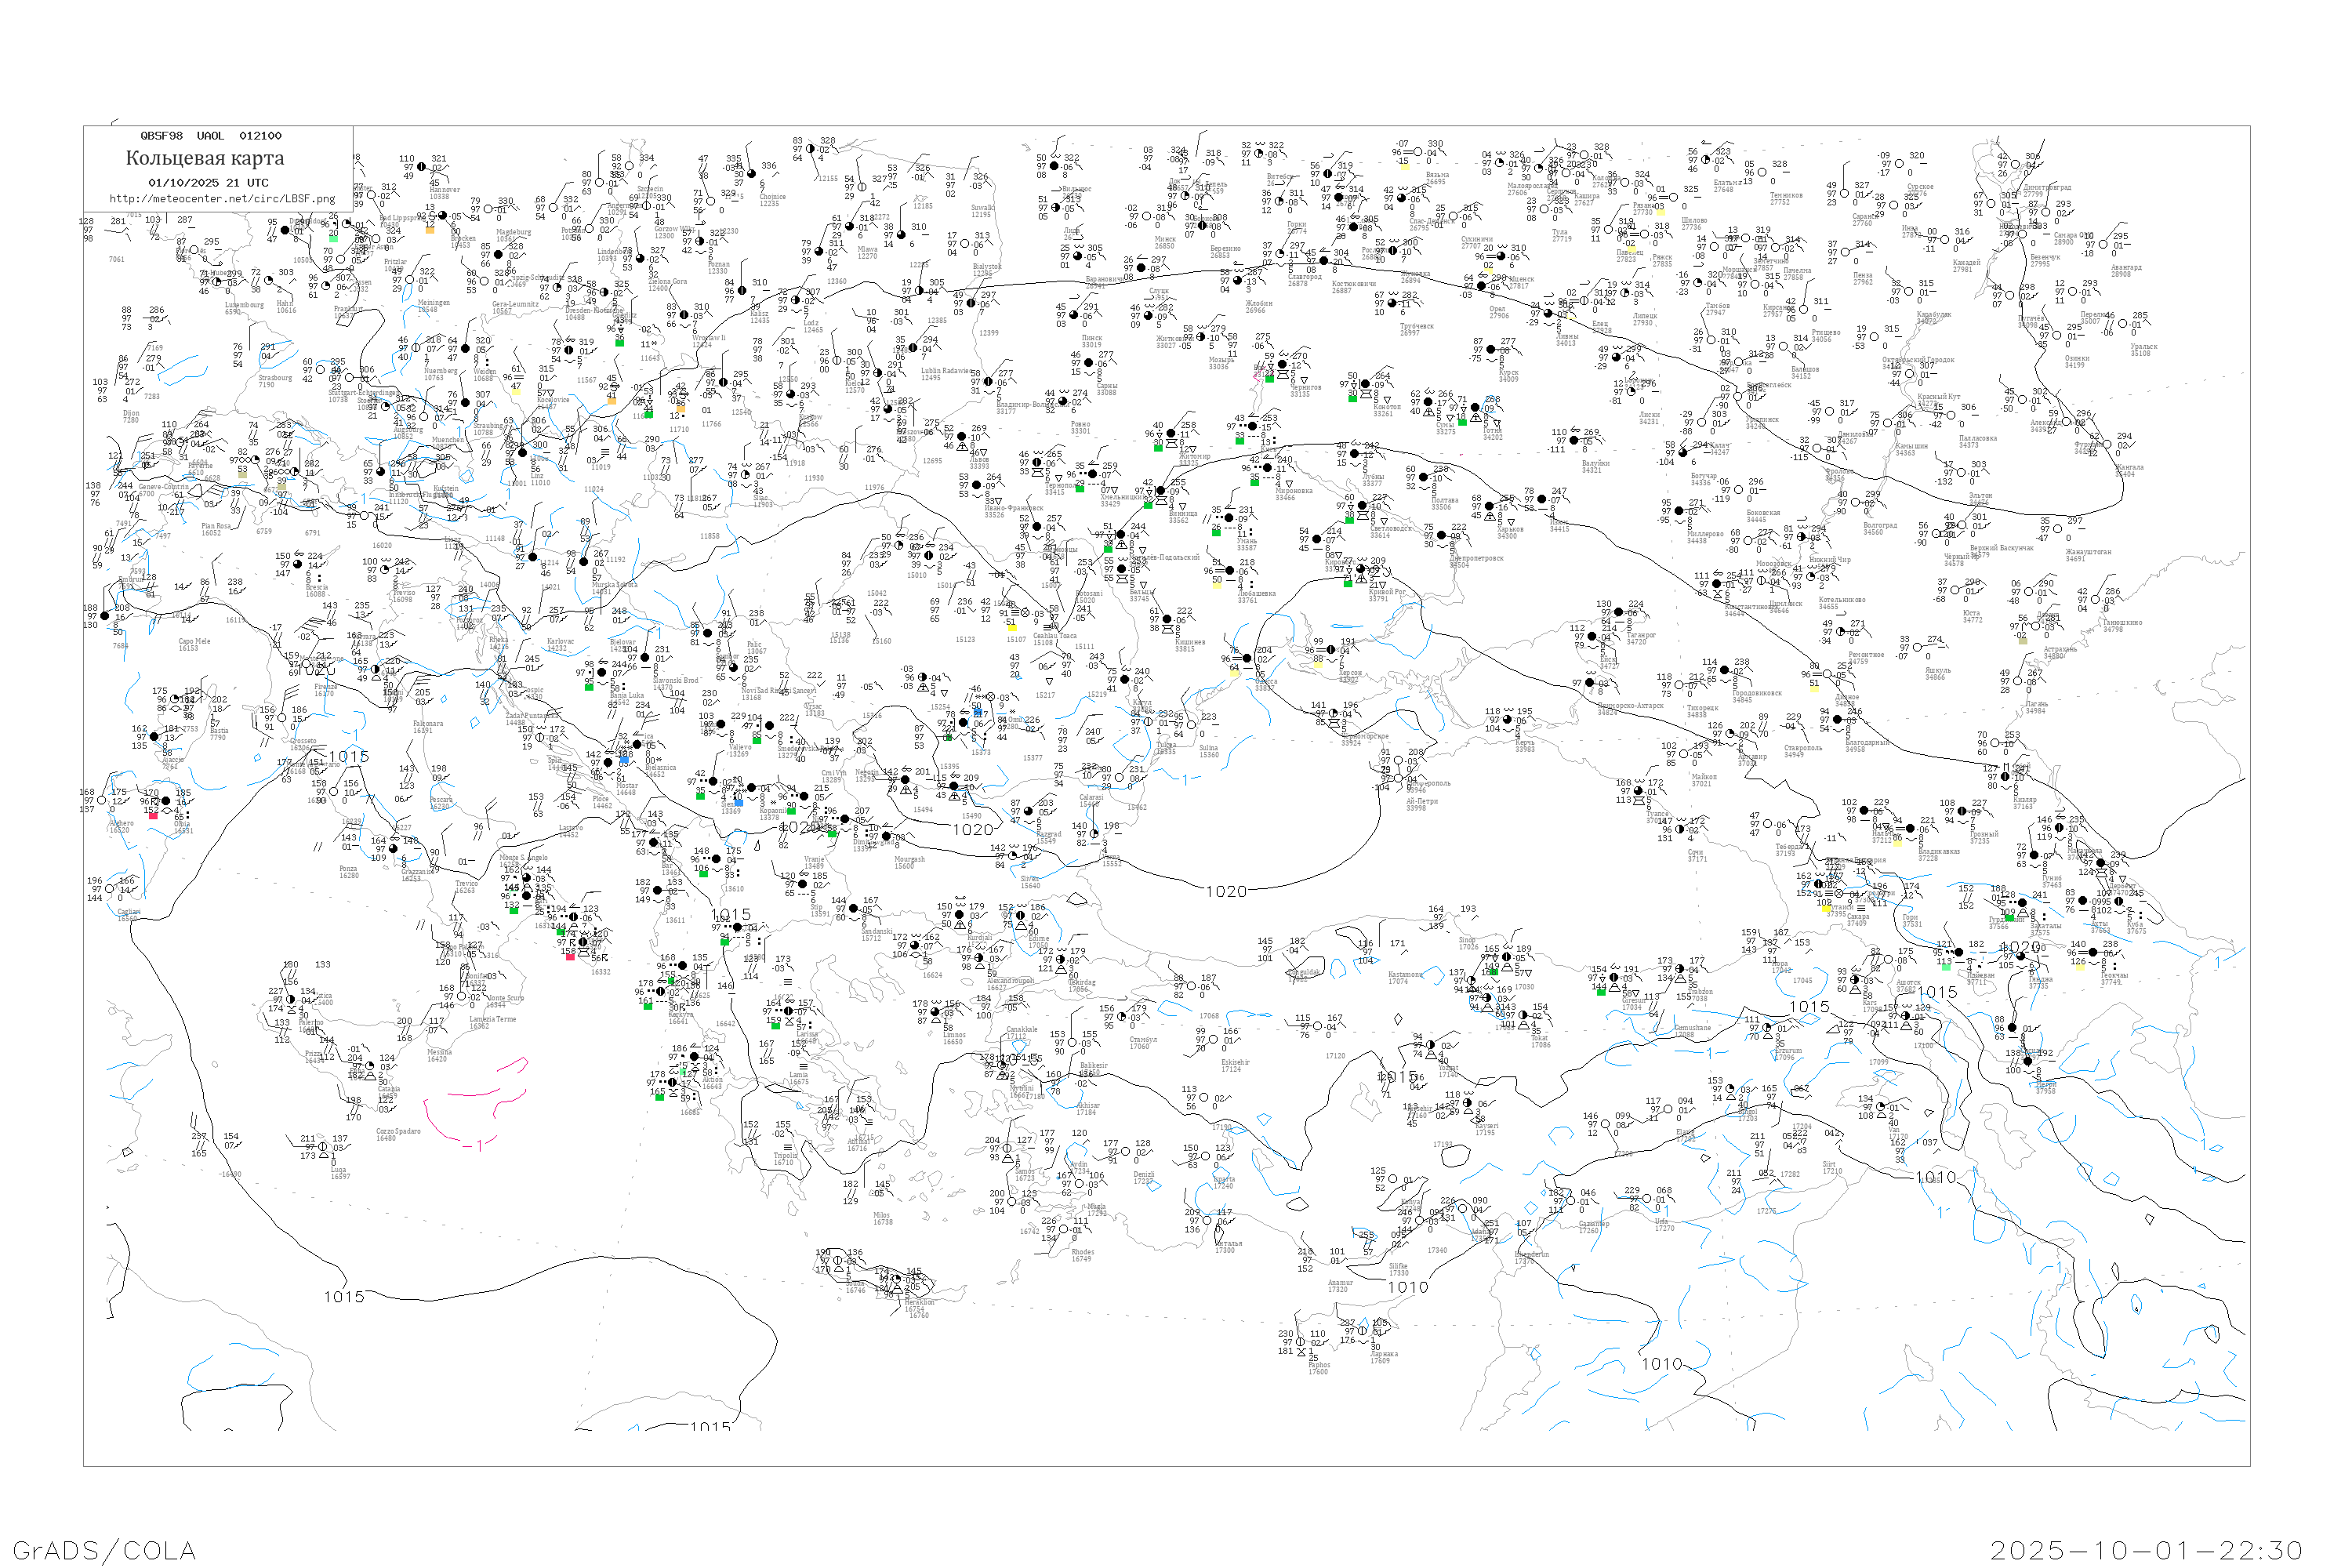The height and width of the screenshot is (1568, 2352).
Task: Click the filled black station circle at Ajaccio
Action: pos(153,737)
